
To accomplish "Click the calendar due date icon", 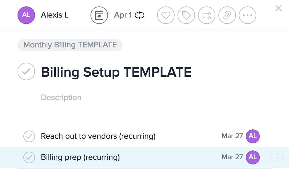I will [99, 15].
